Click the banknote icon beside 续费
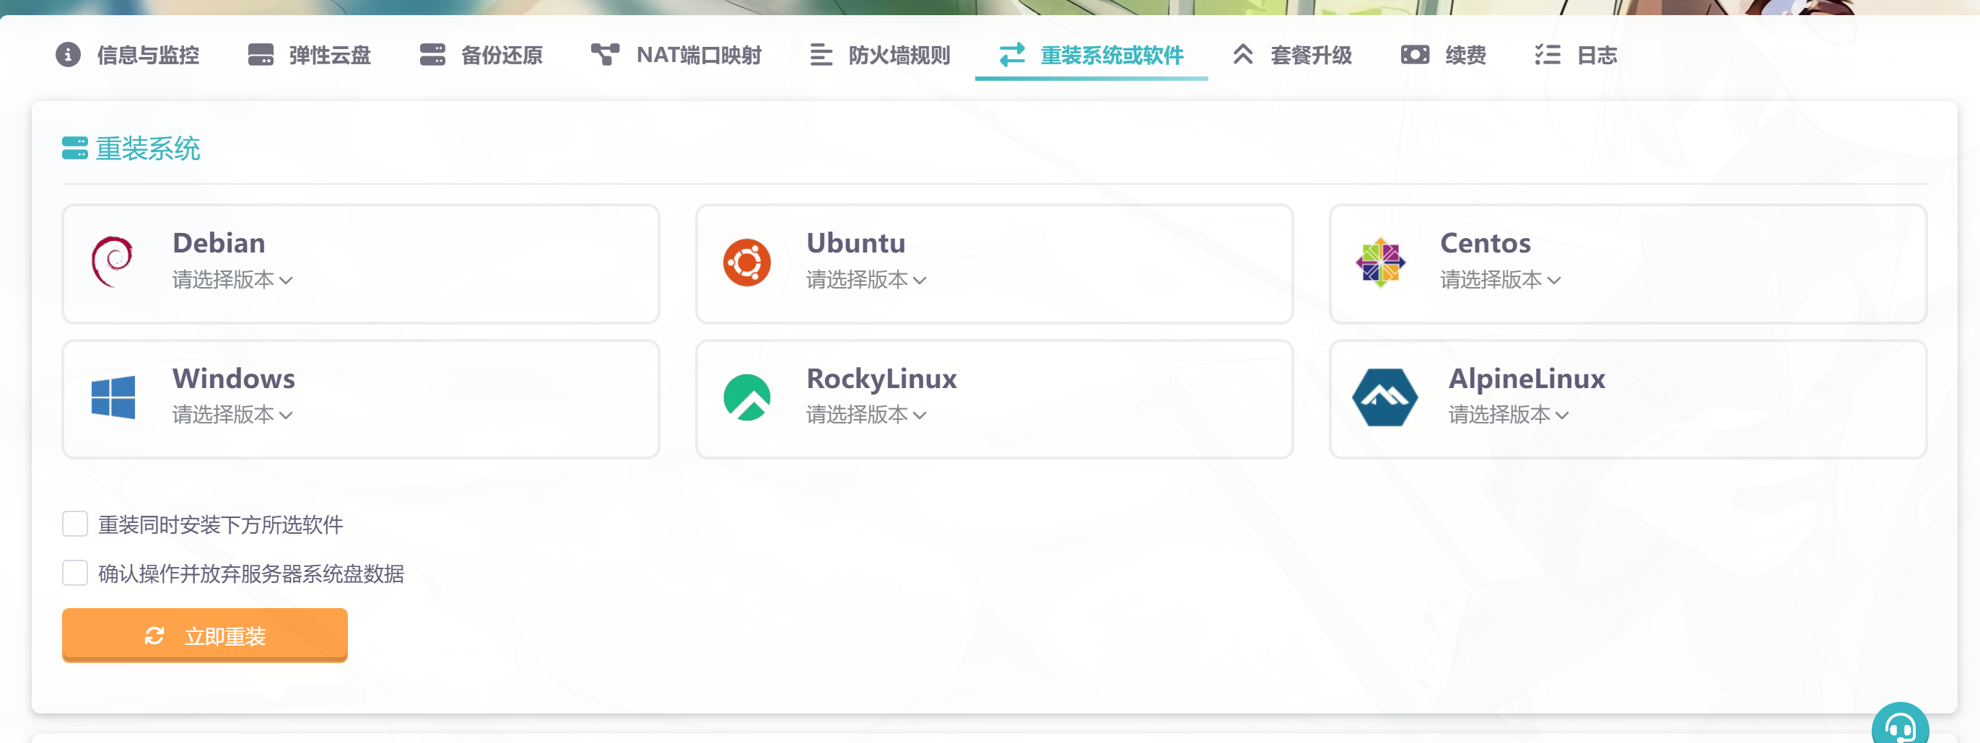Viewport: 1980px width, 743px height. pyautogui.click(x=1414, y=55)
